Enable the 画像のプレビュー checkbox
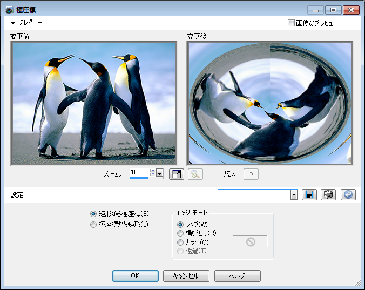The height and width of the screenshot is (290, 365). (292, 23)
